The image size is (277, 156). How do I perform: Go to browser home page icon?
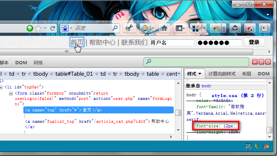(164, 28)
